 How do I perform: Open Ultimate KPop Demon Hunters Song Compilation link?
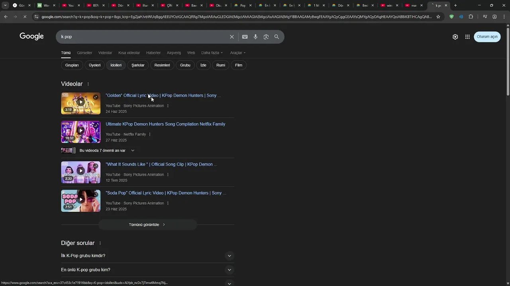tap(165, 124)
